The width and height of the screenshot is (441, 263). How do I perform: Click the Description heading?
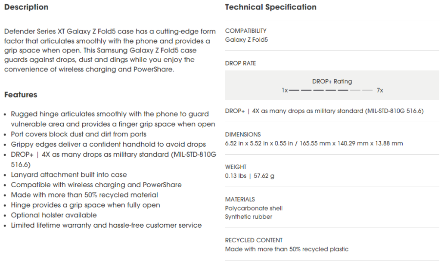pos(26,7)
